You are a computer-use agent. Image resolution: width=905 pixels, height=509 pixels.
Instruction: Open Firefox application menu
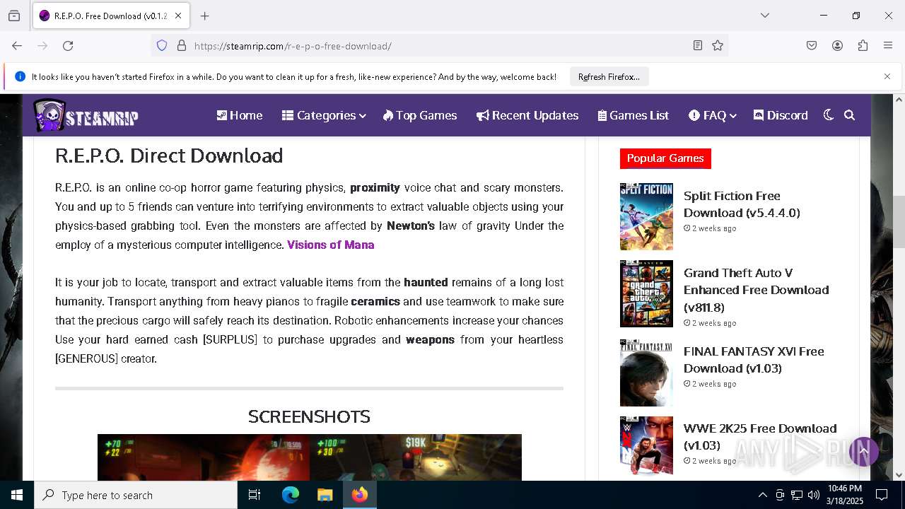888,45
